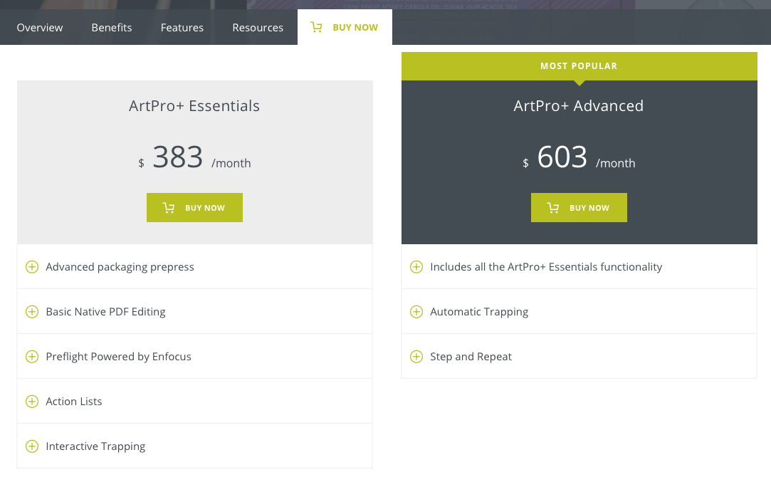The image size is (771, 492).
Task: Click the "Advanced packaging prepress" text
Action: coord(120,267)
